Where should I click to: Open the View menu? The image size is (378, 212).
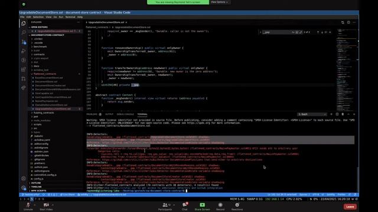click(48, 17)
